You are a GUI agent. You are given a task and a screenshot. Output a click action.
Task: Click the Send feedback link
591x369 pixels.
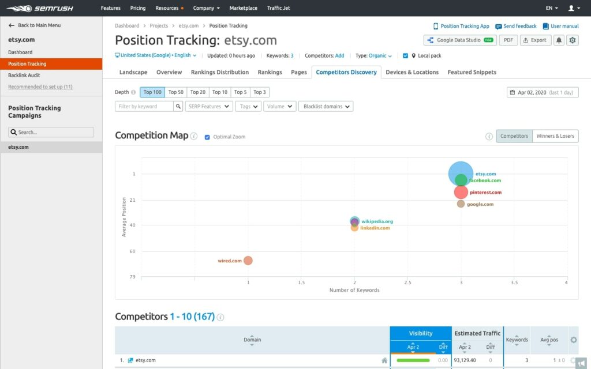515,26
